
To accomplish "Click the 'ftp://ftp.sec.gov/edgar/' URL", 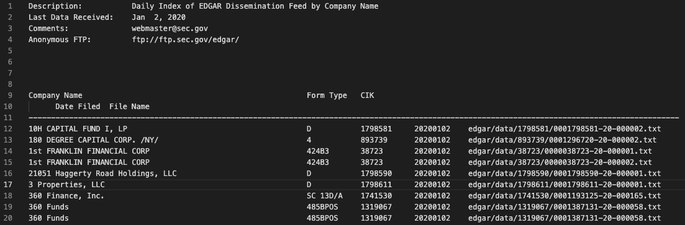I will (x=186, y=40).
